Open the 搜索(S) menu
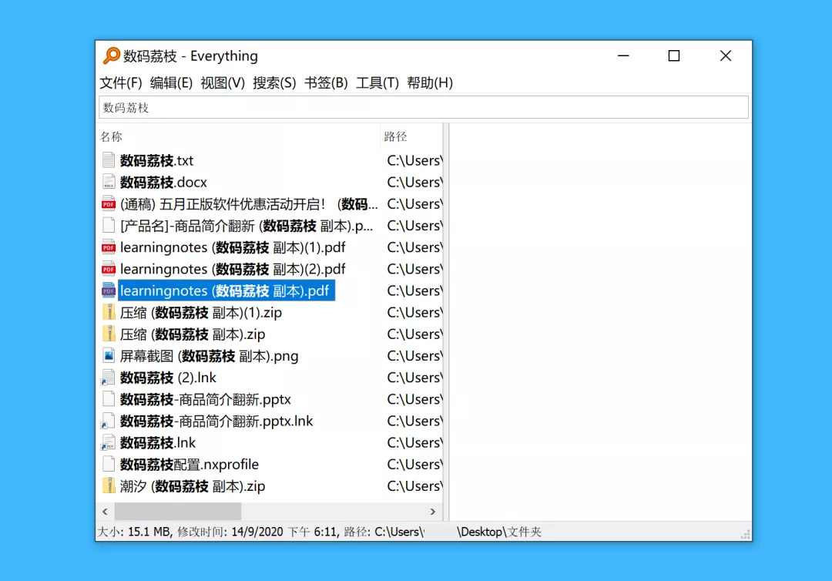Screen dimensions: 832x581 pyautogui.click(x=274, y=82)
